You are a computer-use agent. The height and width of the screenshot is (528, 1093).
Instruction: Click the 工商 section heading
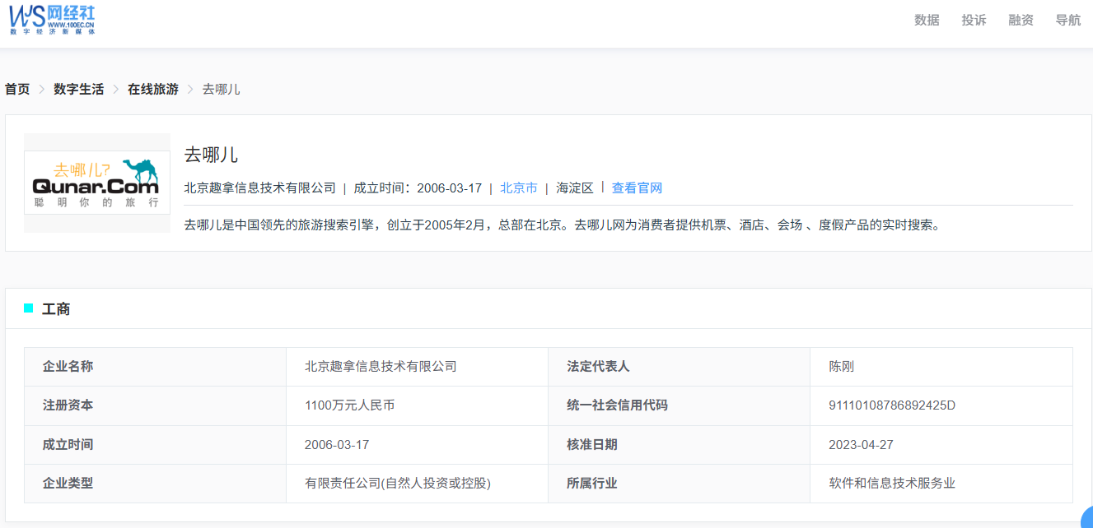click(x=56, y=309)
